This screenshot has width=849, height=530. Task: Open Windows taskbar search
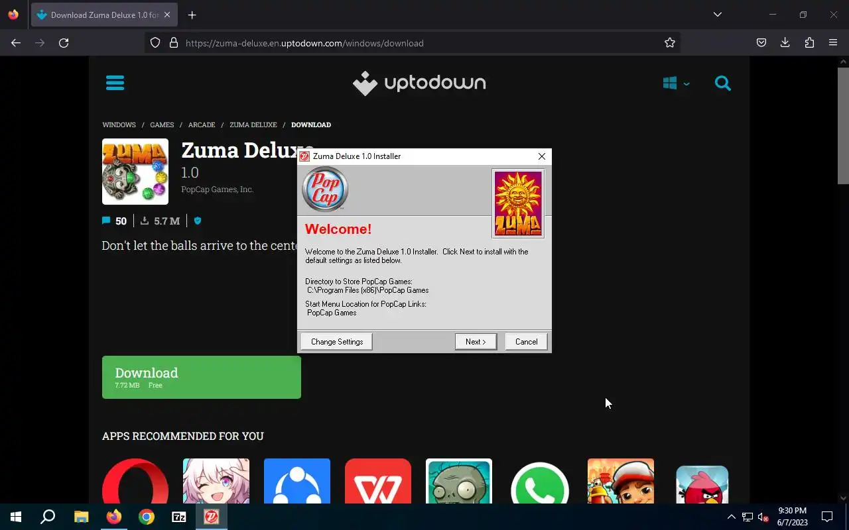click(x=48, y=517)
